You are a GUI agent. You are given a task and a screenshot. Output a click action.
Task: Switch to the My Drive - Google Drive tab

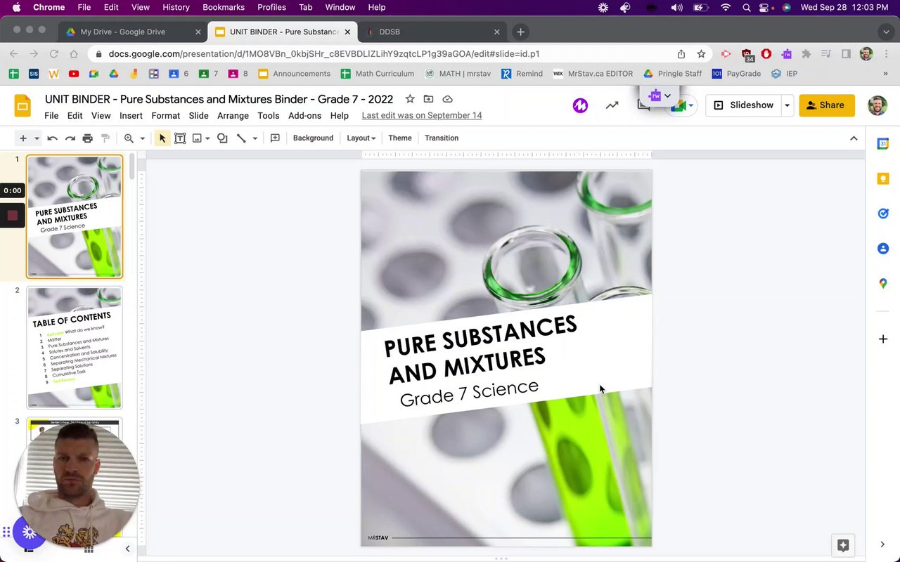click(x=132, y=32)
